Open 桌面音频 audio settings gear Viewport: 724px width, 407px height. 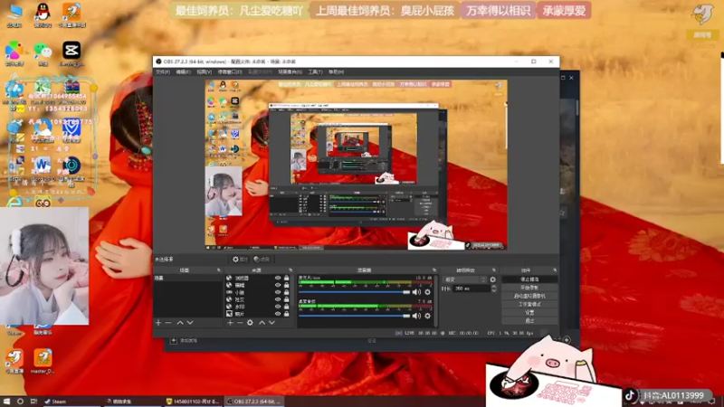click(x=427, y=316)
